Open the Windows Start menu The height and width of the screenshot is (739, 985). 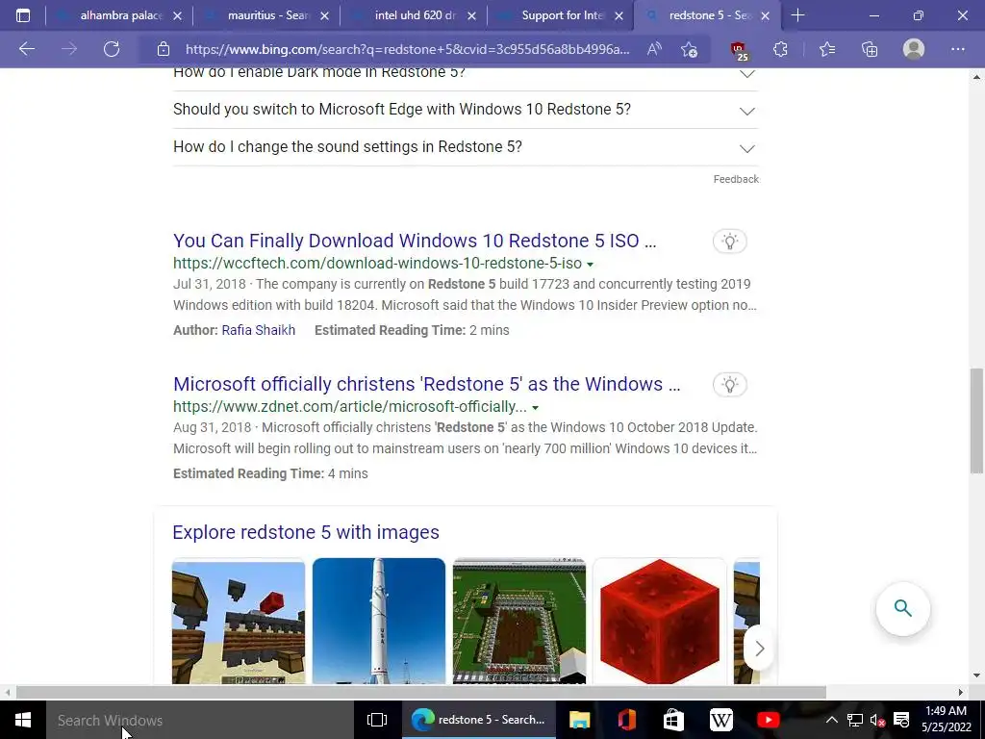point(23,720)
